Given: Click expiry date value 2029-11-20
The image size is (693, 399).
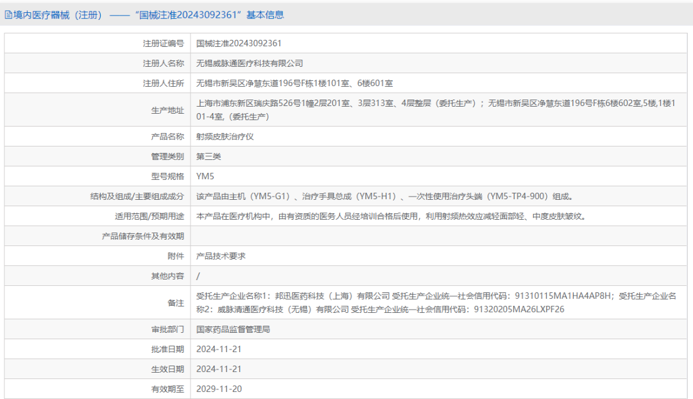Looking at the screenshot, I should tap(219, 389).
